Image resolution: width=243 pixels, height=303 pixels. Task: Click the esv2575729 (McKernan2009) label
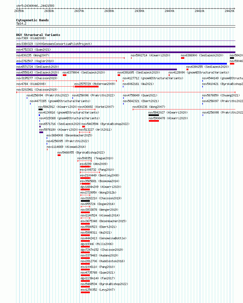click(95, 84)
